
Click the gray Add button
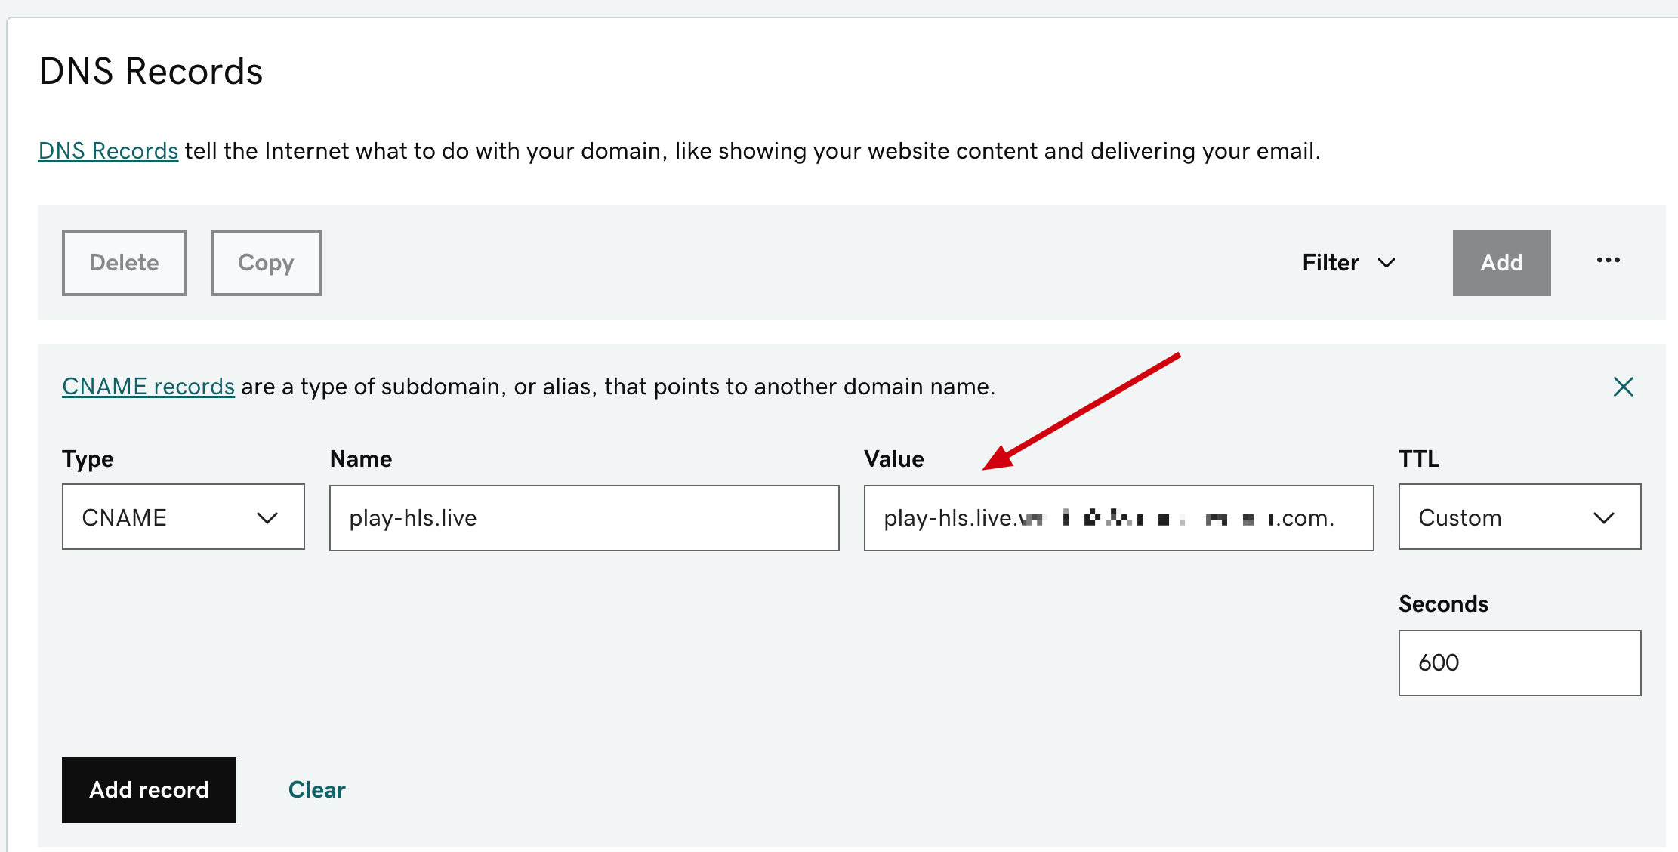tap(1501, 263)
